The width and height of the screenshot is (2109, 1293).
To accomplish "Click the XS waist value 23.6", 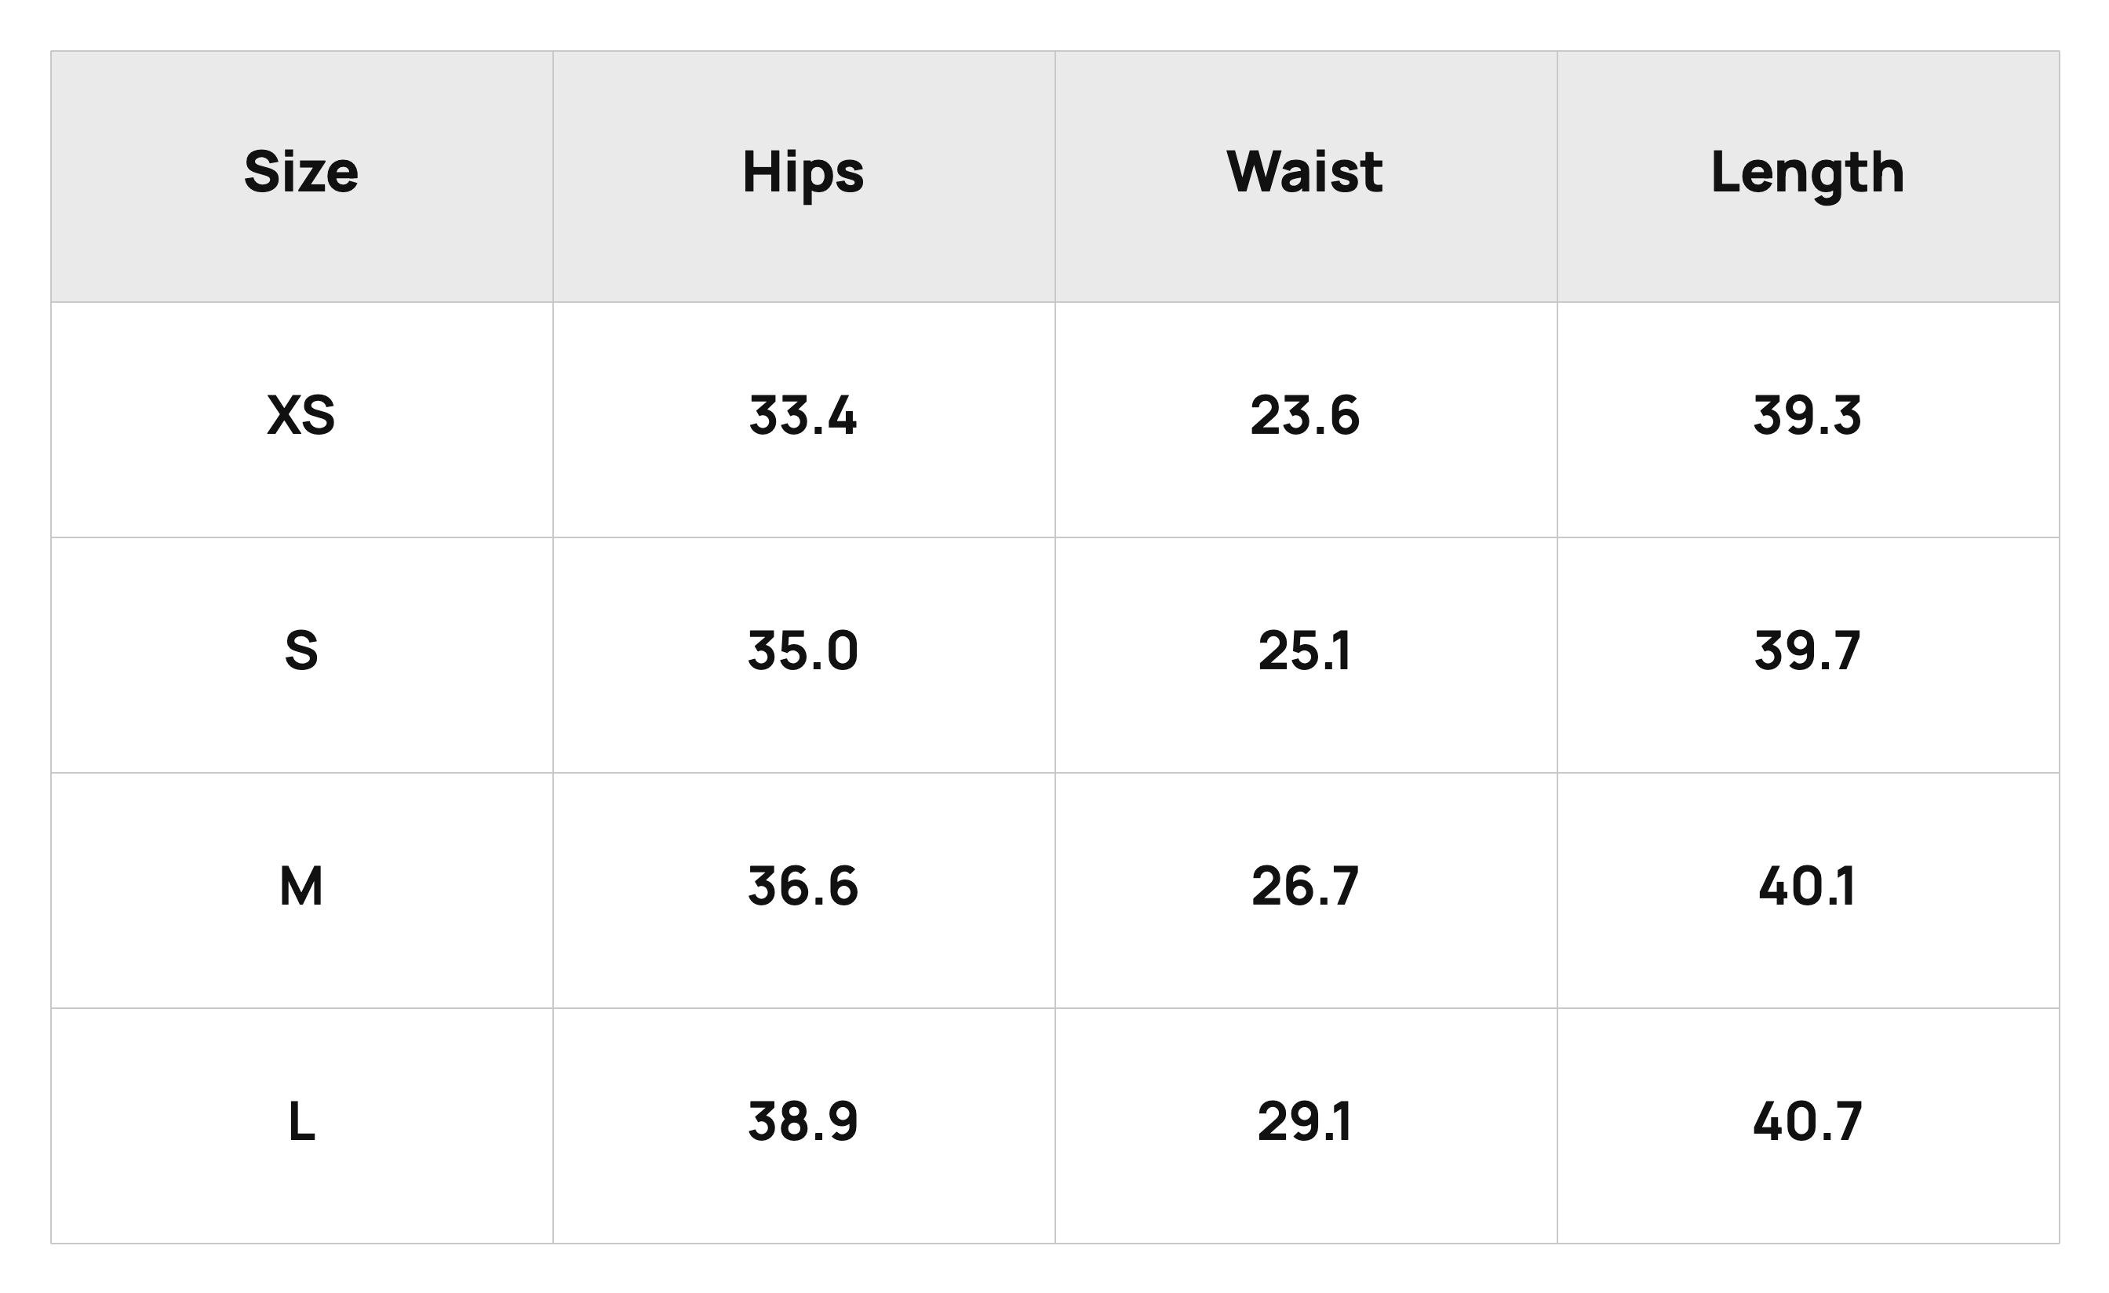I will click(1305, 416).
